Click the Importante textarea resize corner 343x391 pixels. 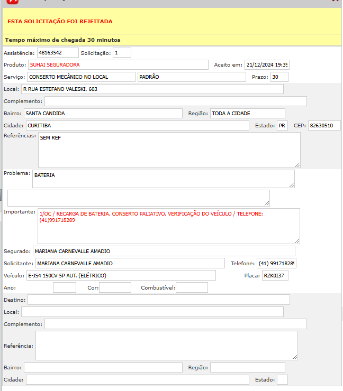[x=297, y=240]
